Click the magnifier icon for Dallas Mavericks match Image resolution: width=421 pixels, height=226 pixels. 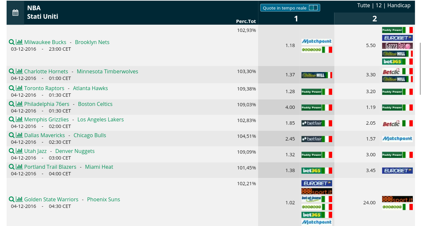pos(12,135)
